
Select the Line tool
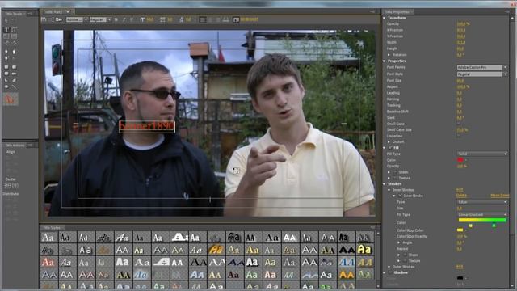click(x=14, y=86)
